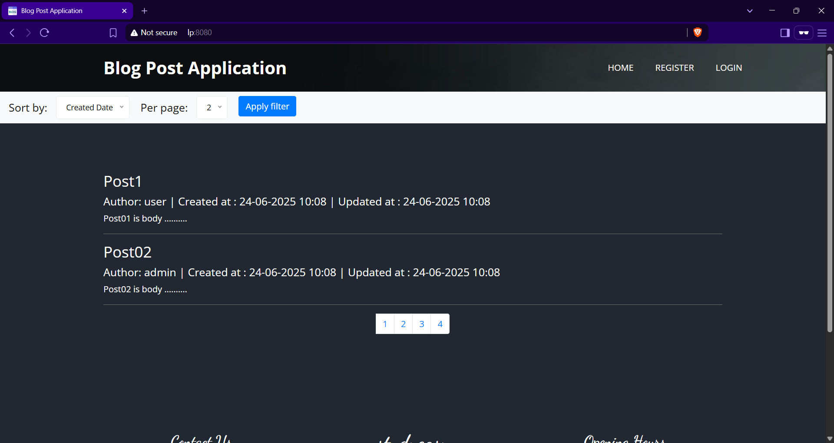Open the Not secure site warning
Screen dimensions: 834x443
[154, 33]
